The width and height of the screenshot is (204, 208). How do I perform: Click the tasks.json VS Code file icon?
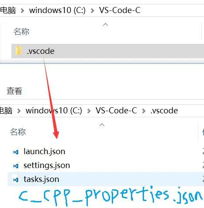[x=16, y=179]
